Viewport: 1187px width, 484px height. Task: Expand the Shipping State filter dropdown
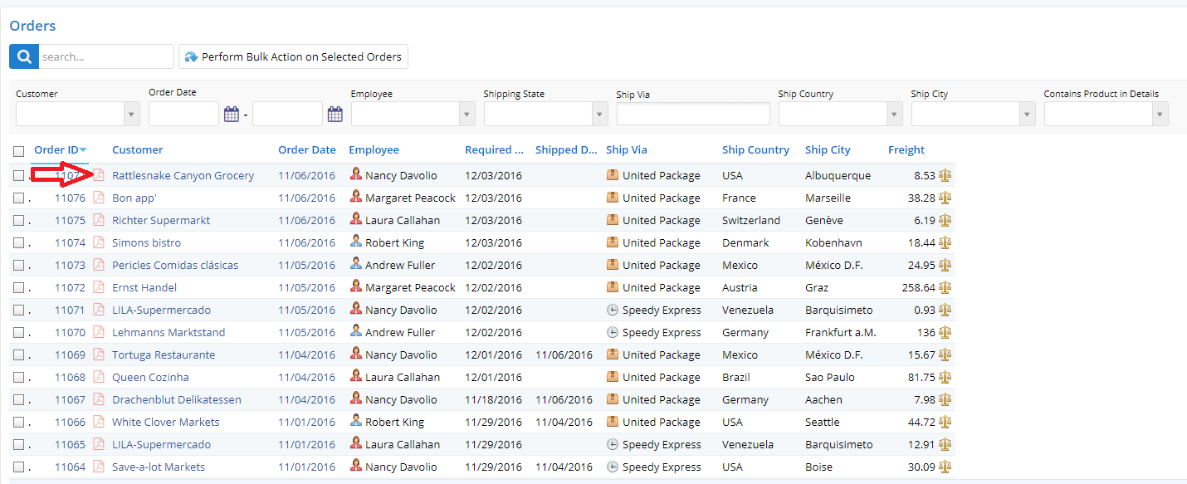pyautogui.click(x=599, y=114)
